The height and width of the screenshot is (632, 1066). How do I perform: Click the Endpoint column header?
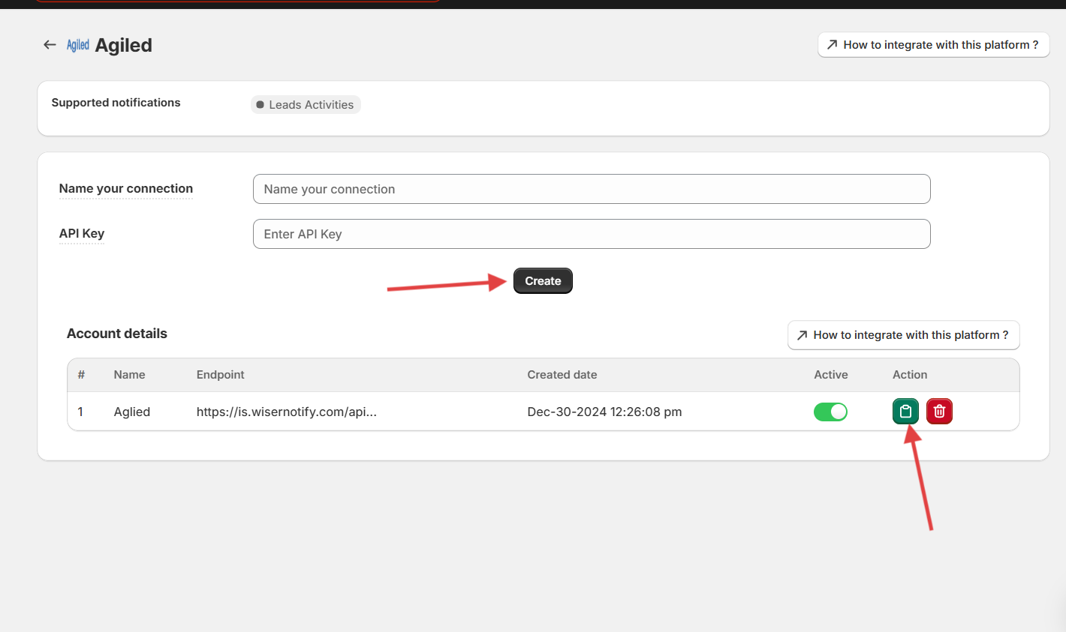(221, 375)
